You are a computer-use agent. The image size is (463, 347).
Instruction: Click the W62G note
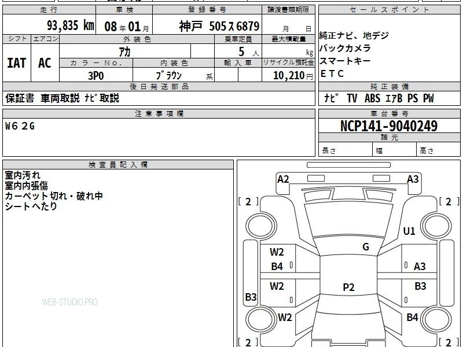pos(20,126)
